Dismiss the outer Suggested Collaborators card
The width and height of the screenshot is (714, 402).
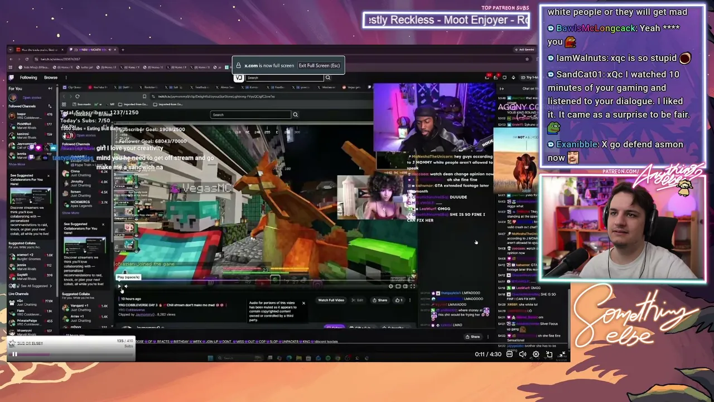(x=49, y=176)
